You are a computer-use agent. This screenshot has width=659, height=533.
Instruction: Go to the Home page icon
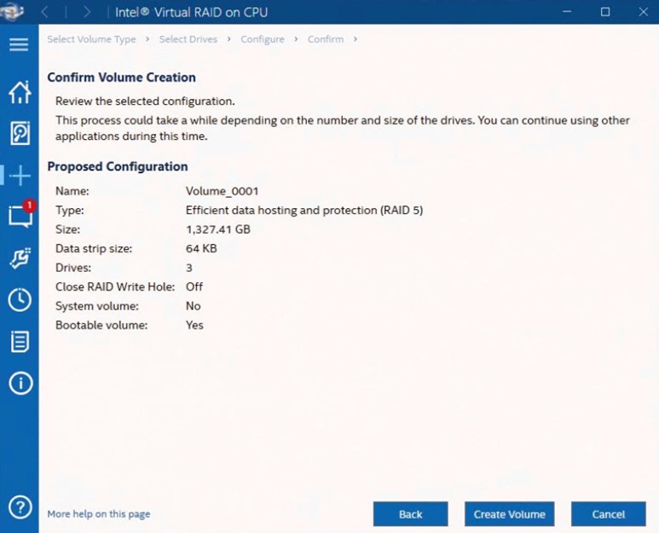click(20, 92)
